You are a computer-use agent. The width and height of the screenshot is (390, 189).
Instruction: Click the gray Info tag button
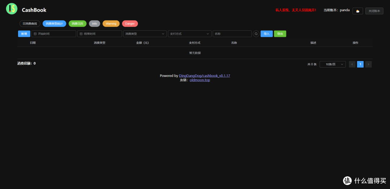pyautogui.click(x=95, y=23)
